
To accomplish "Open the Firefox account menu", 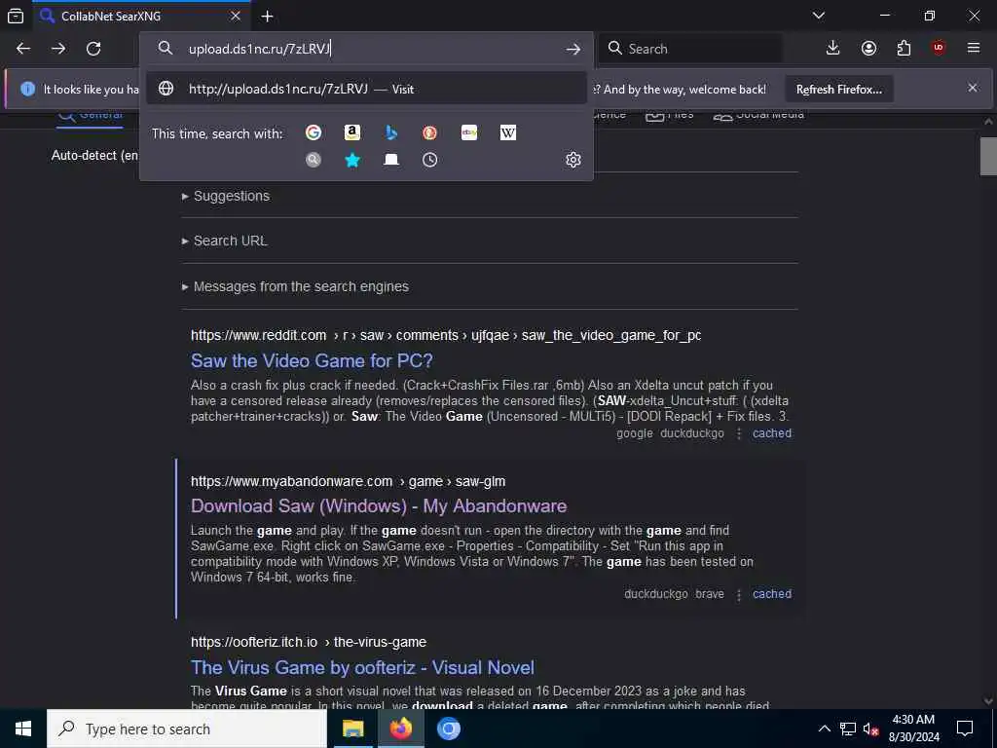I will tap(868, 49).
